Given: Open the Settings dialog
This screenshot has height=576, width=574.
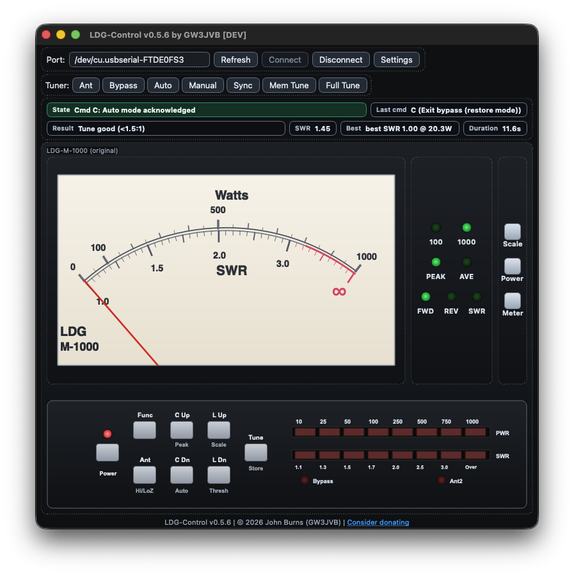Looking at the screenshot, I should (397, 60).
